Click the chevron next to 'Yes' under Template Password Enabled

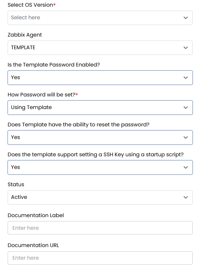pyautogui.click(x=186, y=77)
